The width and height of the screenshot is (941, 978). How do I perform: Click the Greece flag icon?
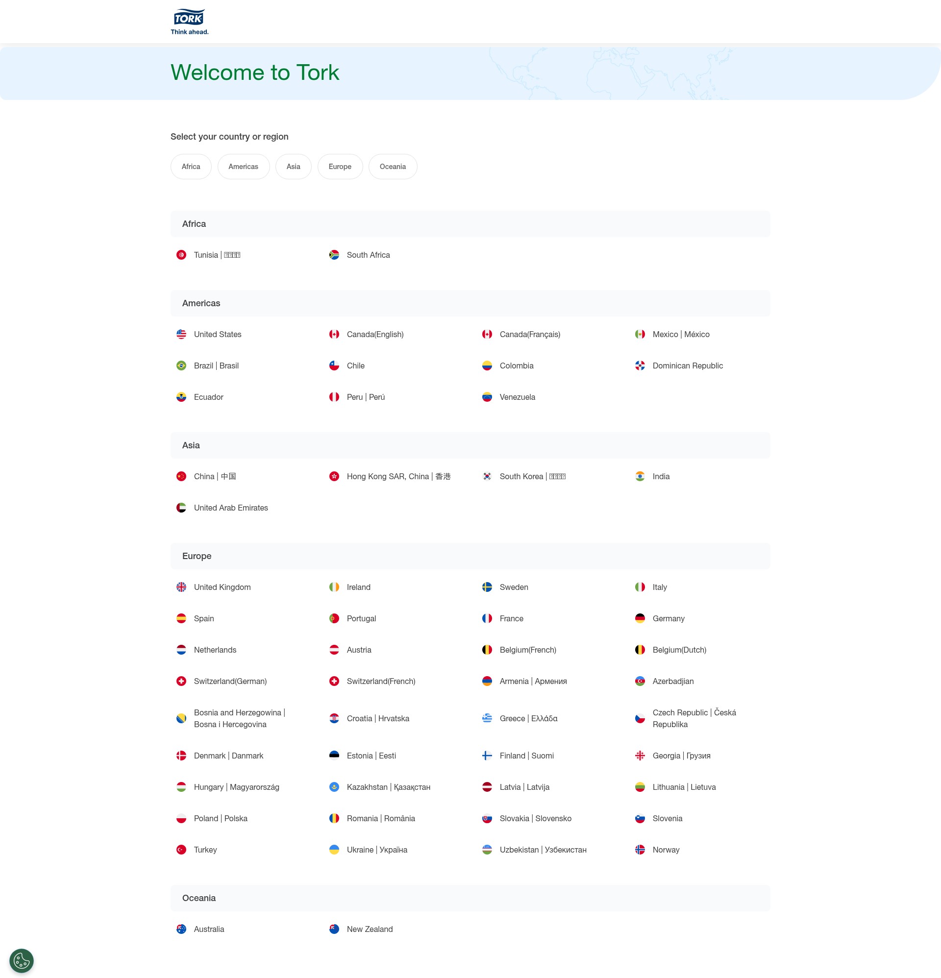(x=487, y=718)
